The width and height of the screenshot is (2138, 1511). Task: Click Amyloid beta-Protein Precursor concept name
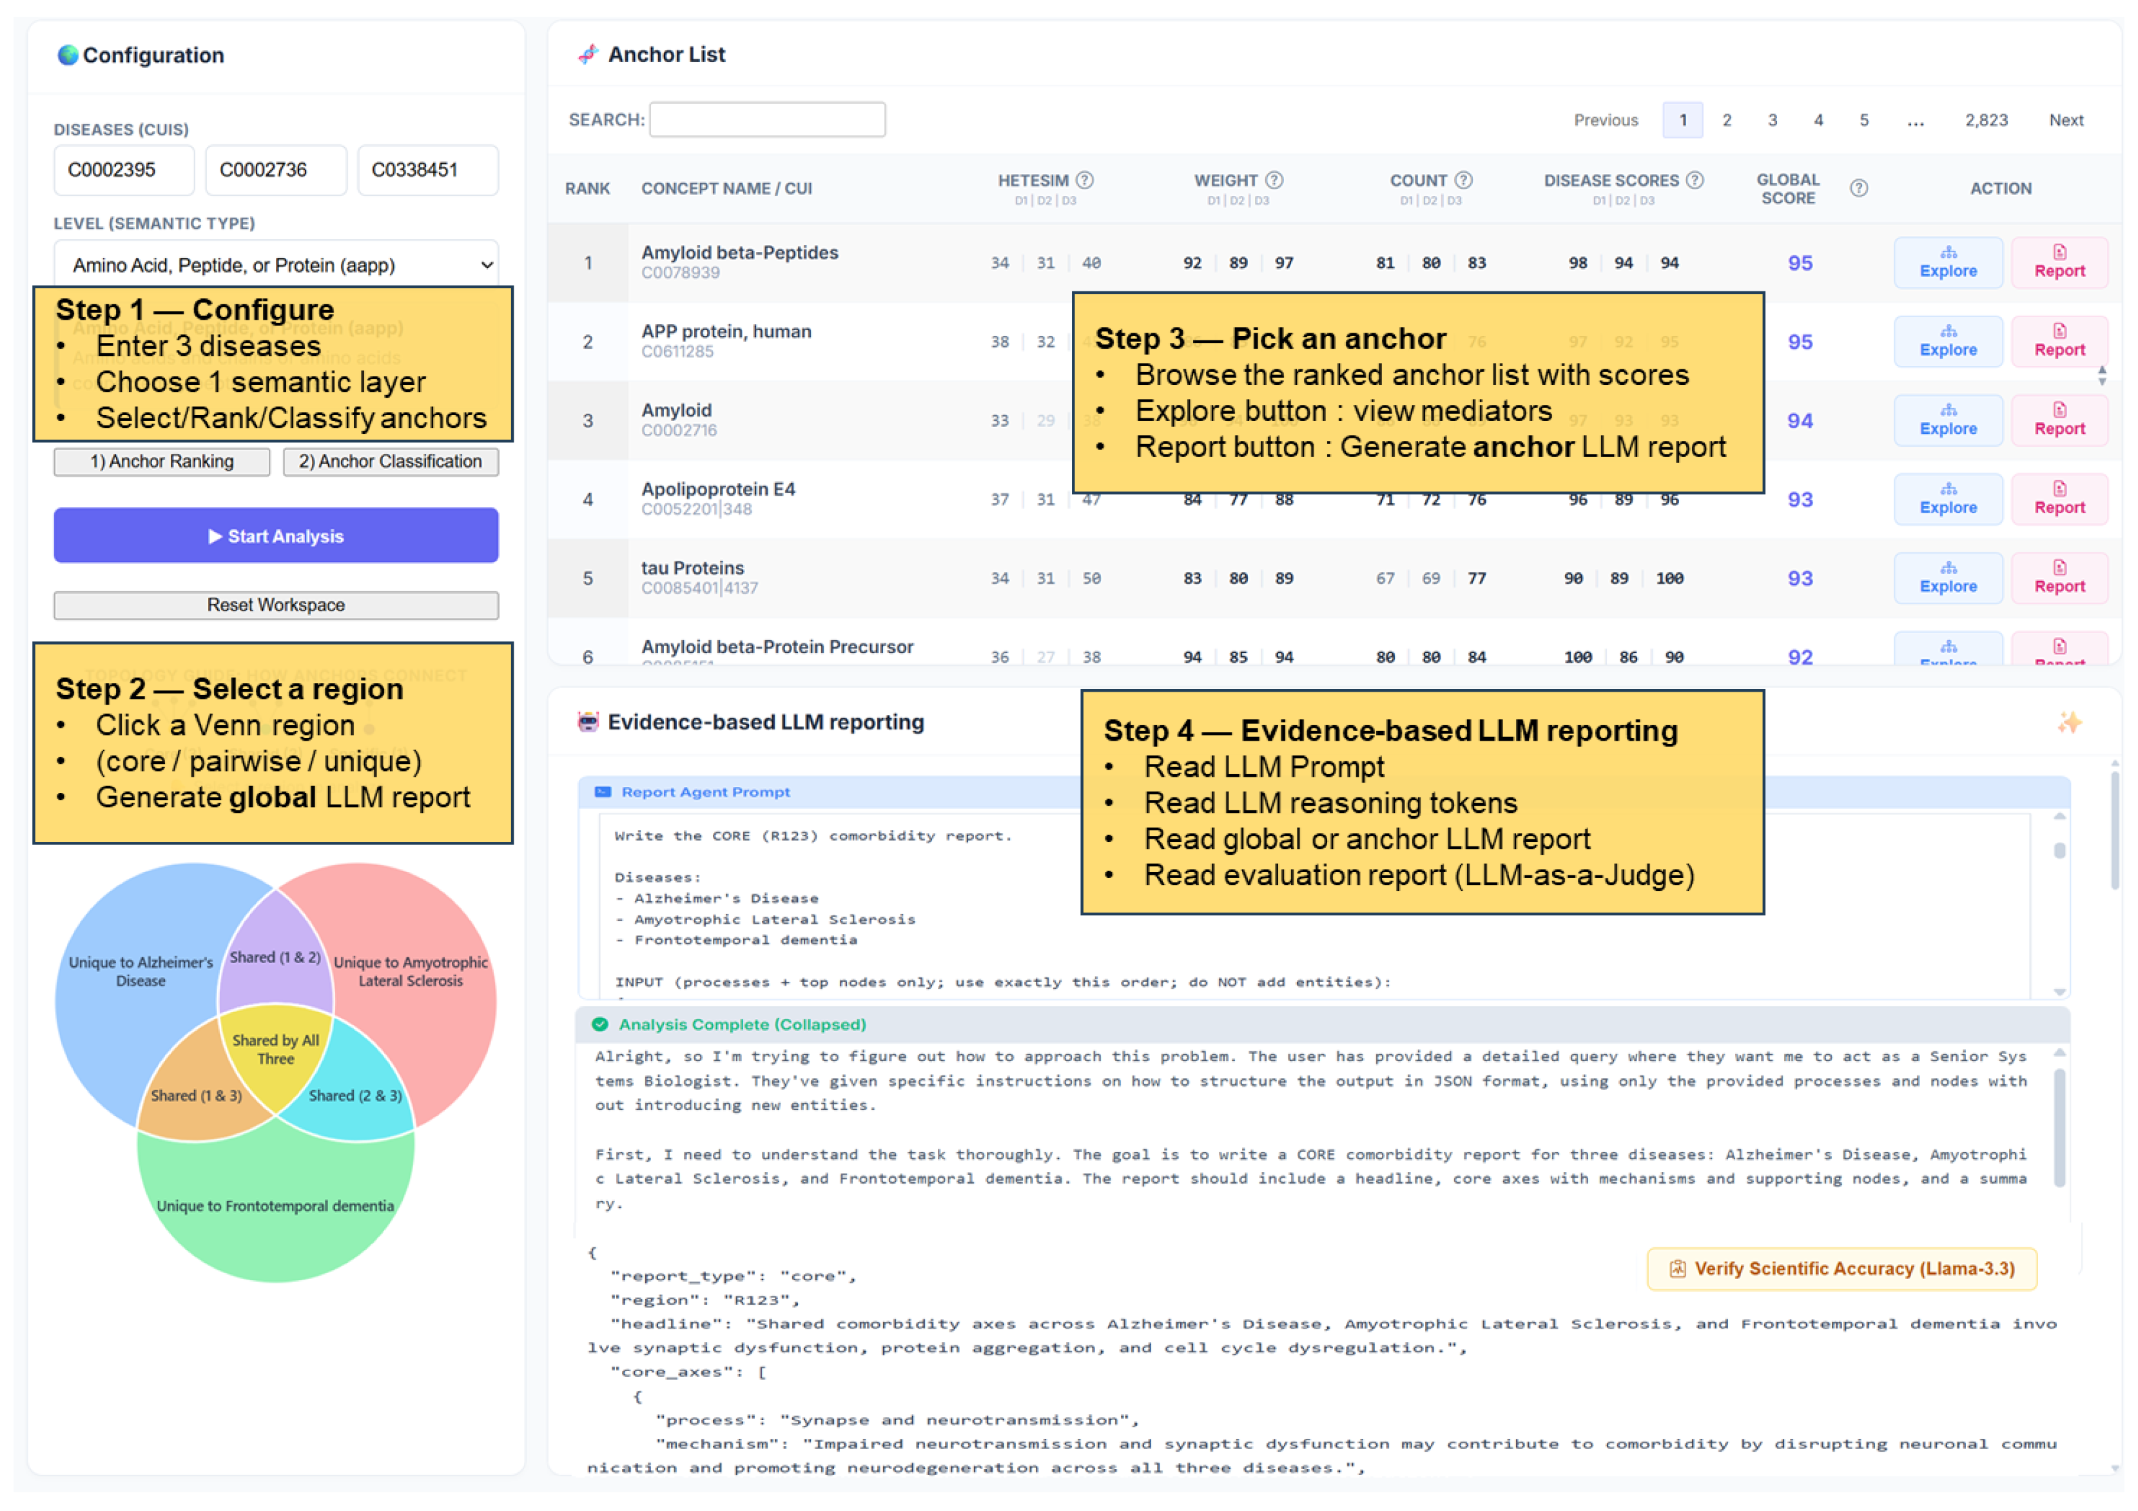point(777,647)
